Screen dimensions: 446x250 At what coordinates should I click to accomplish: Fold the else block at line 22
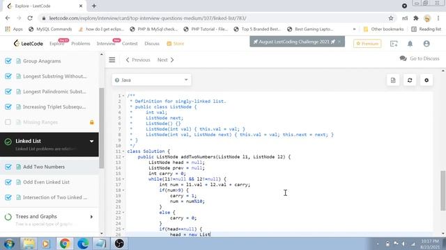[x=123, y=212]
